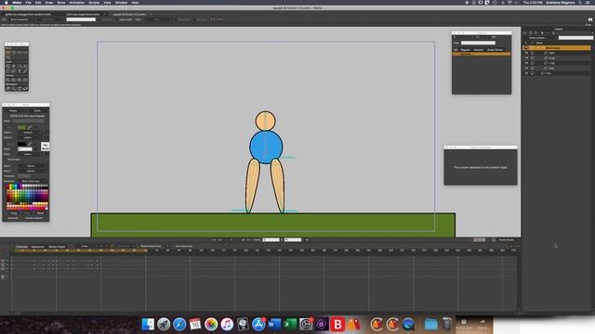This screenshot has height=334, width=595.
Task: Toggle visibility of the R Leg layer
Action: 526,58
